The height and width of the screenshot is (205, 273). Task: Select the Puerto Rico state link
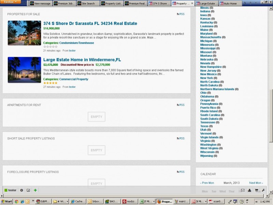coord(208,108)
